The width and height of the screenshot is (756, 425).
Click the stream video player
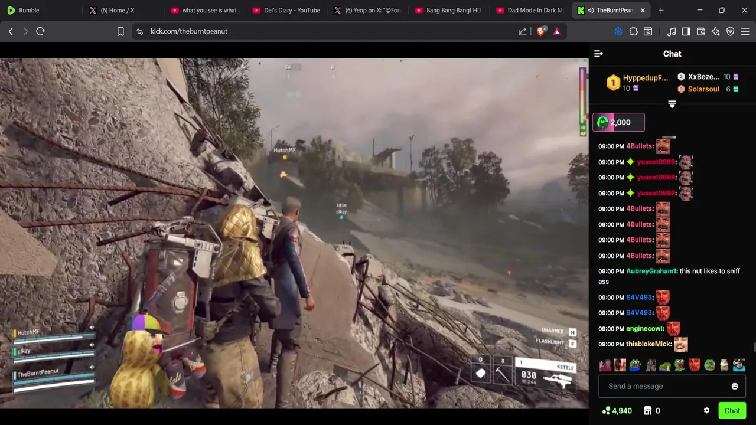point(294,233)
